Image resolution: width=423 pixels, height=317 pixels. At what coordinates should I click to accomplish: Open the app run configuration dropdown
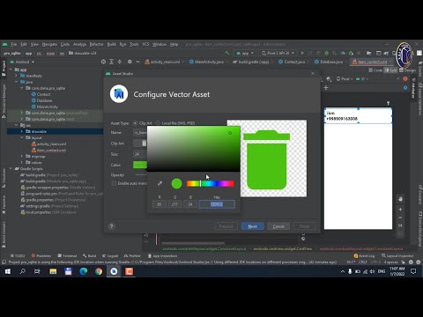coord(245,53)
